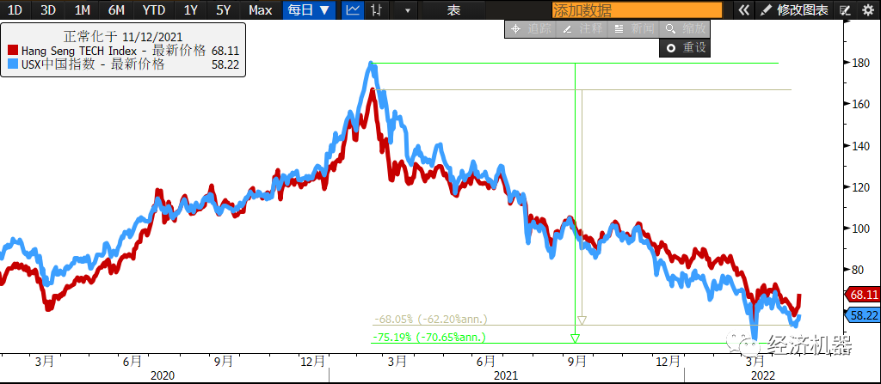Screen dimensions: 881x384
Task: Select the 缩放 zoom tool
Action: (x=684, y=28)
